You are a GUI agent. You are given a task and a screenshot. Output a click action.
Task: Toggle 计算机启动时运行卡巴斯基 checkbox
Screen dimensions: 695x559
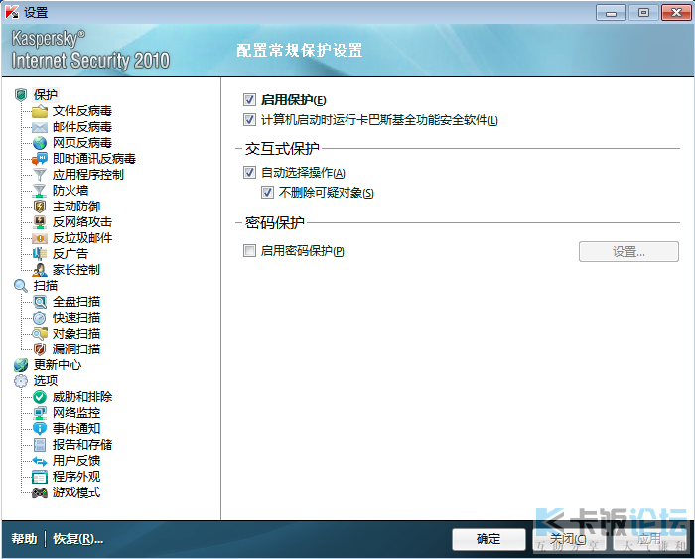point(249,120)
